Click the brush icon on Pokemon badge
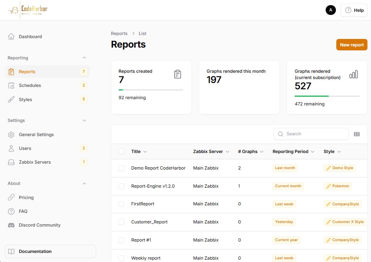371x262 pixels. [328, 186]
